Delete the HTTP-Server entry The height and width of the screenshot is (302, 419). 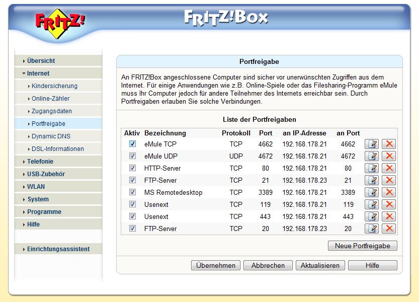(389, 168)
